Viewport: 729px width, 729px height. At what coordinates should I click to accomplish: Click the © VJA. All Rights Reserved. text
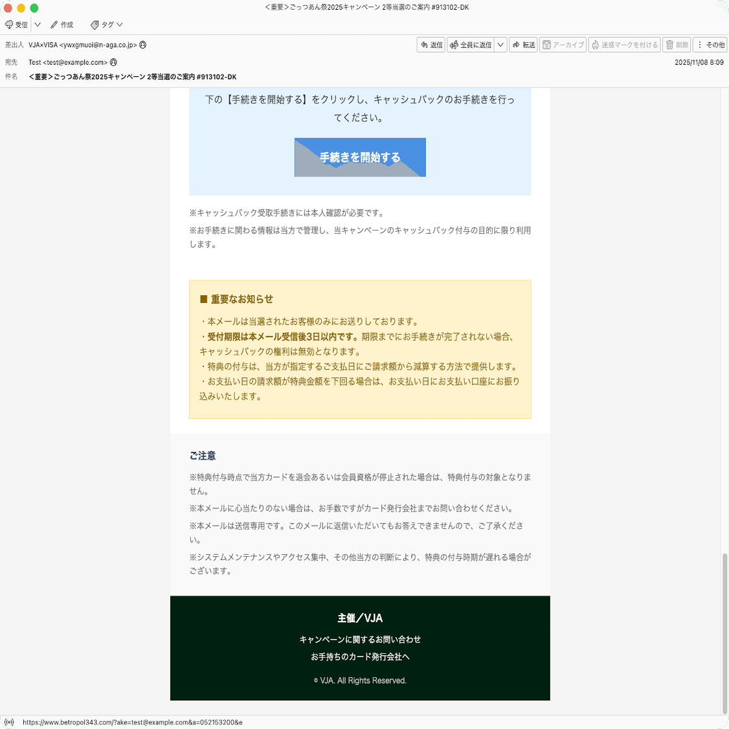pos(360,680)
